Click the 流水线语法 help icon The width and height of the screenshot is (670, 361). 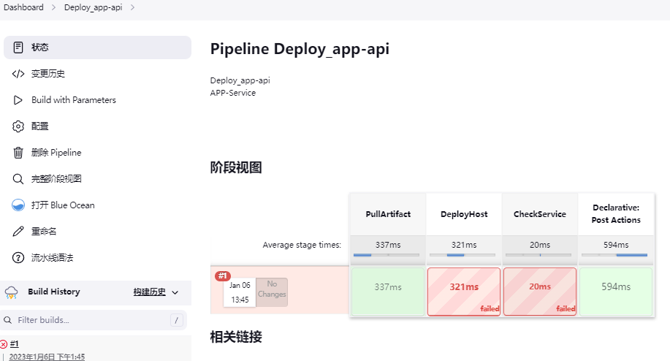click(18, 258)
